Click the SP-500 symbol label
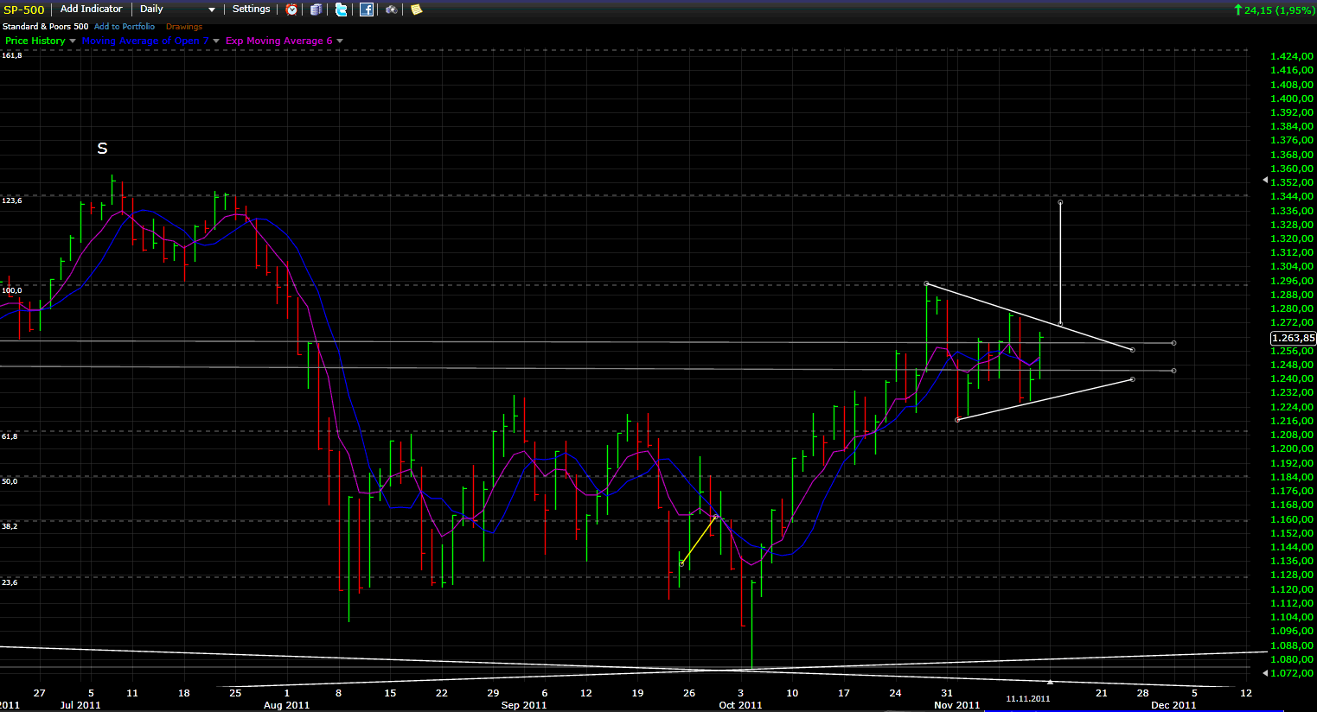The image size is (1317, 712). (23, 10)
